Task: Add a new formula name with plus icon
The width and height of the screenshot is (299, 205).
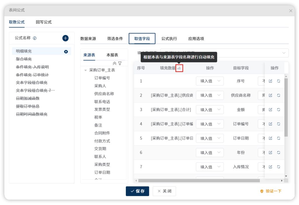Action: pyautogui.click(x=65, y=38)
